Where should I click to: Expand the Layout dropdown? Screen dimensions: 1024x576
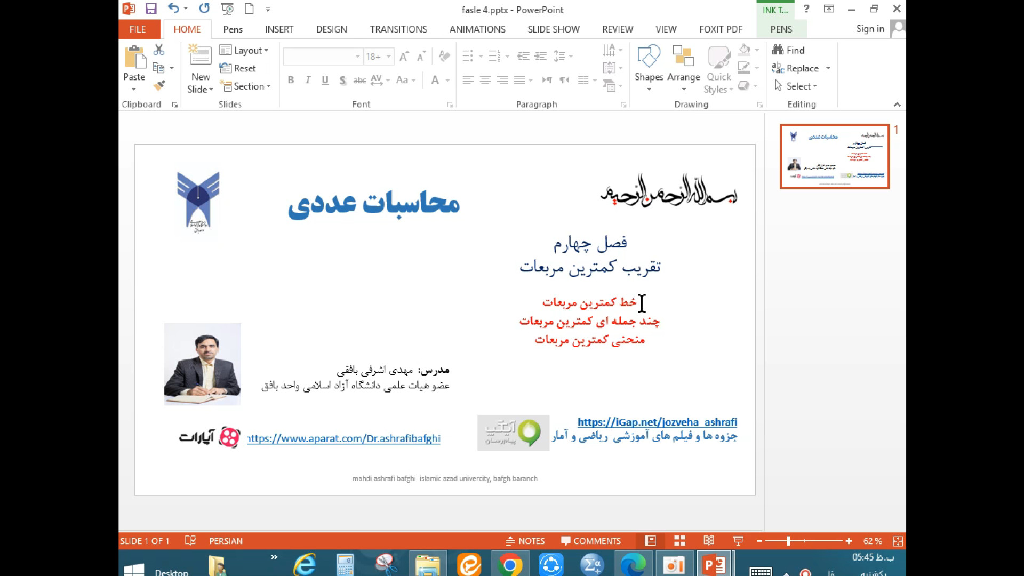tap(244, 50)
